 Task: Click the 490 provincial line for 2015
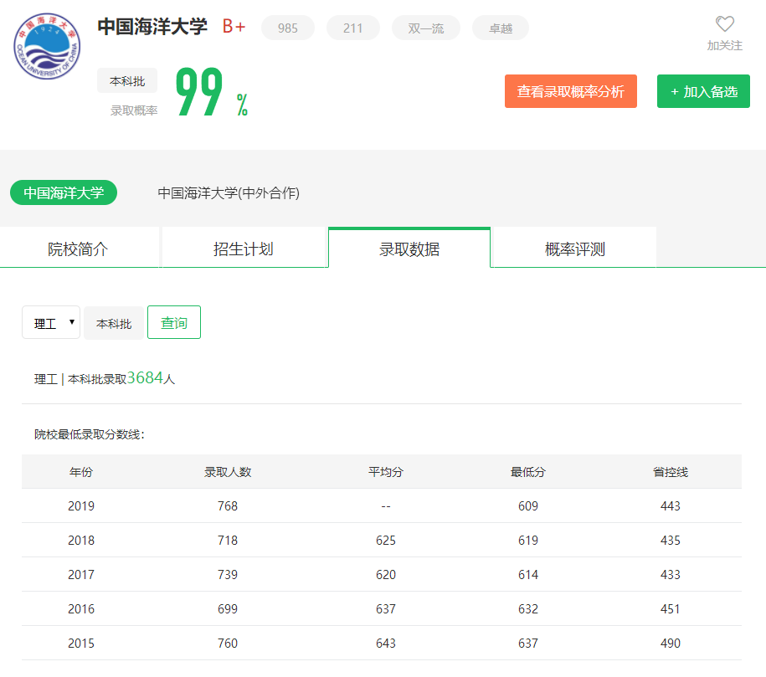pyautogui.click(x=671, y=643)
